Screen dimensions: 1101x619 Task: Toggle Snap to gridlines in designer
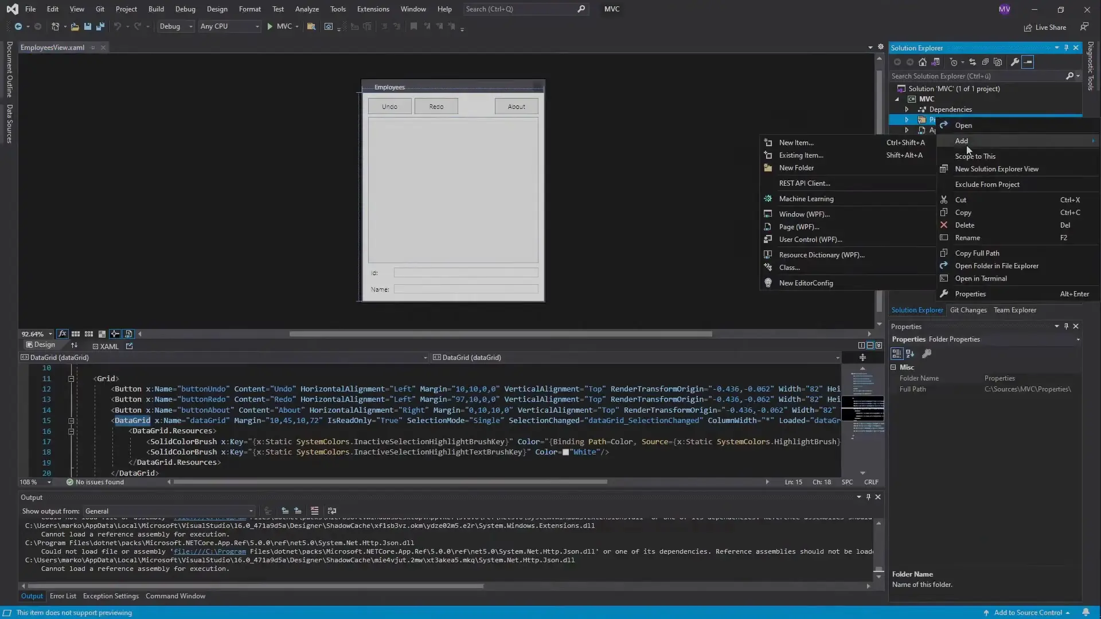[x=89, y=334]
